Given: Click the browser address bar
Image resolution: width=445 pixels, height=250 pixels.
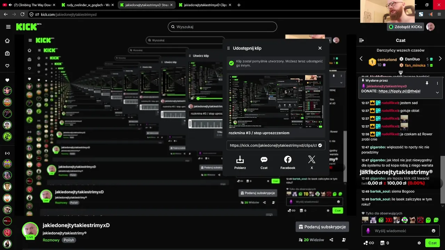Looking at the screenshot, I should 195,14.
